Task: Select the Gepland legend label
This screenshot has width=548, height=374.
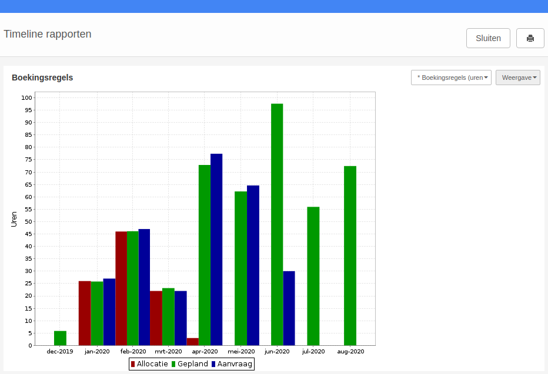Action: 193,364
